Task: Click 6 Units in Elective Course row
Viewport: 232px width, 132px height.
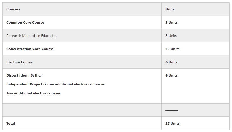Action: (x=172, y=62)
